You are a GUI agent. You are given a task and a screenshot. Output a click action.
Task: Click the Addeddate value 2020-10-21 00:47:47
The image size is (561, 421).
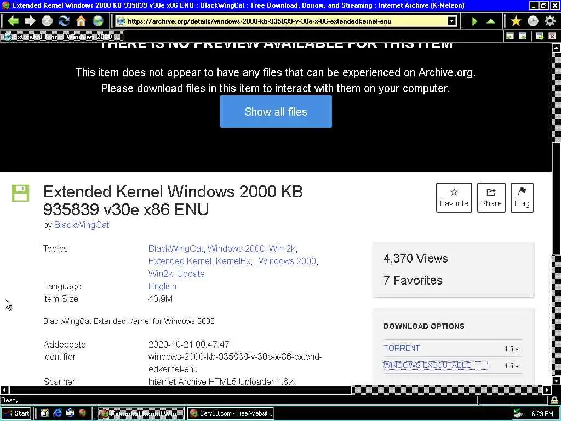[x=188, y=344]
